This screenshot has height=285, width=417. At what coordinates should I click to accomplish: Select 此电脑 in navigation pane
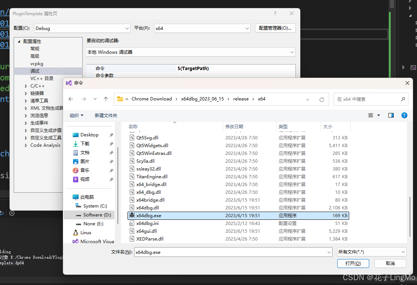click(x=87, y=197)
